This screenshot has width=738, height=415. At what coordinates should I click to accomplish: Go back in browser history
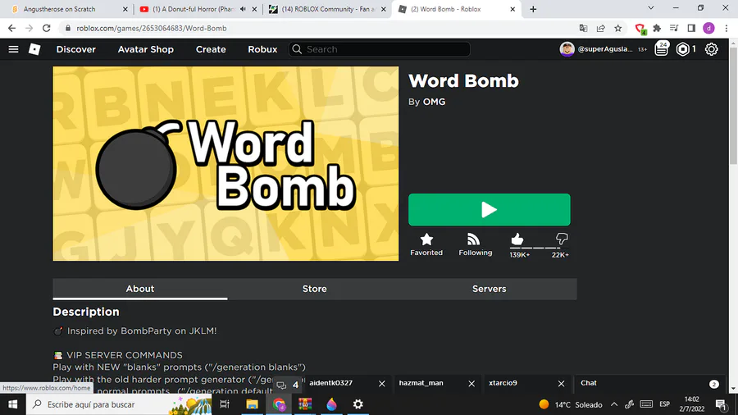click(x=11, y=28)
